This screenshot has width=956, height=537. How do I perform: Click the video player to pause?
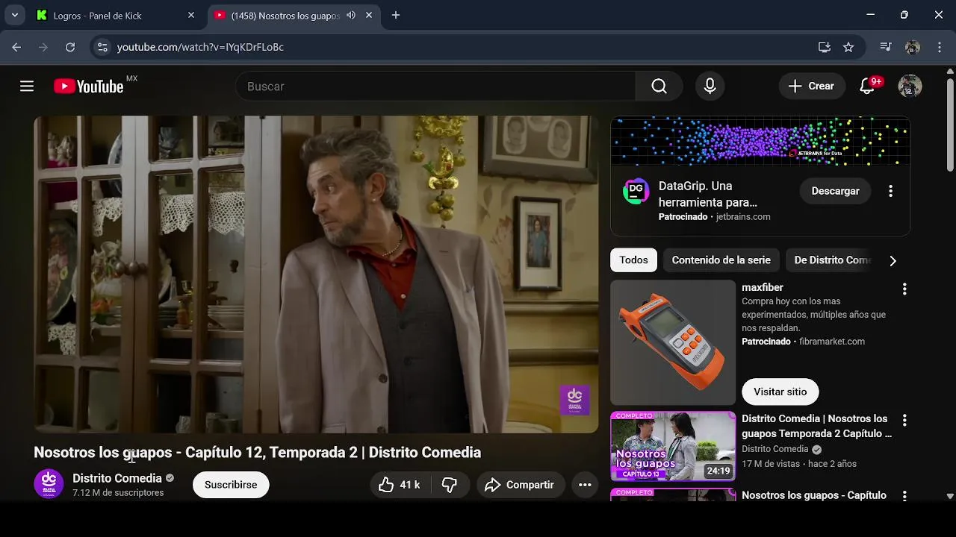click(x=316, y=274)
